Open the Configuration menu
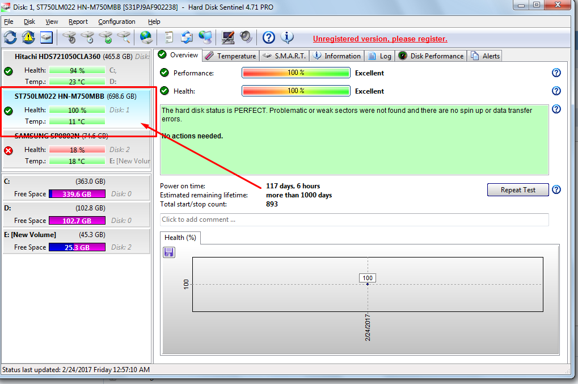Image resolution: width=578 pixels, height=384 pixels. (116, 22)
